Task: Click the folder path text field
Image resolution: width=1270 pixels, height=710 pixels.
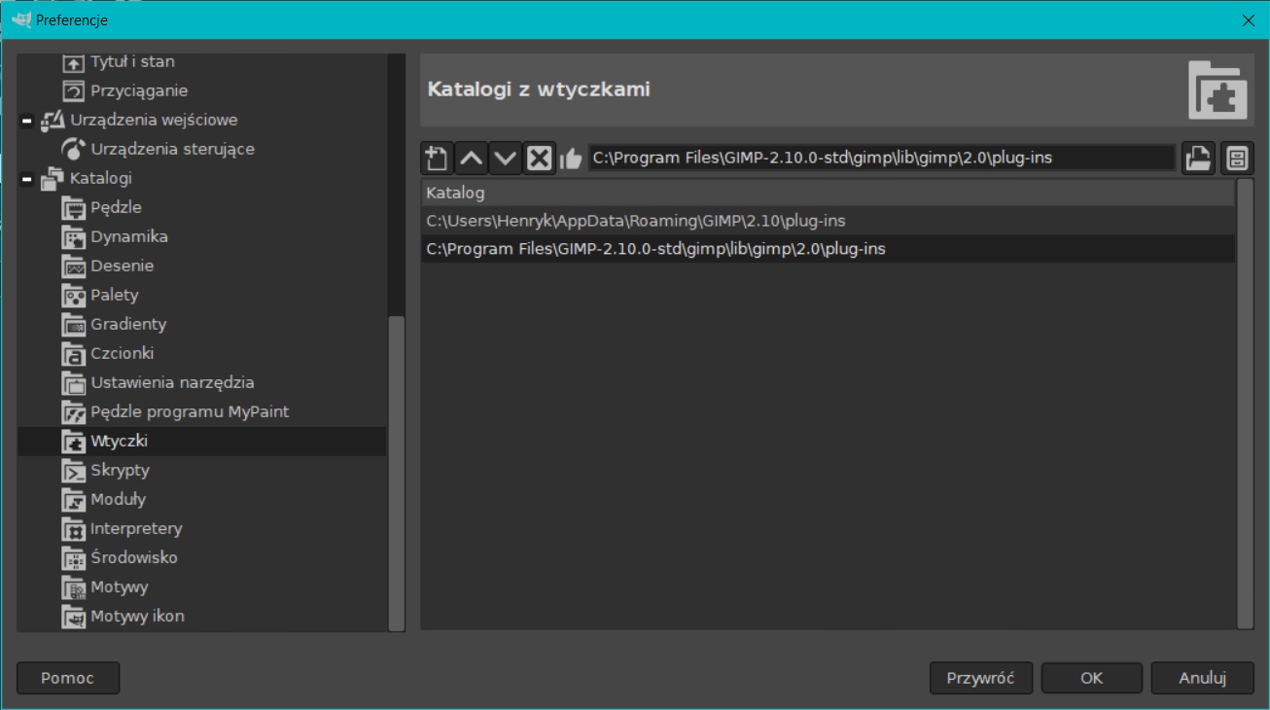Action: point(880,158)
